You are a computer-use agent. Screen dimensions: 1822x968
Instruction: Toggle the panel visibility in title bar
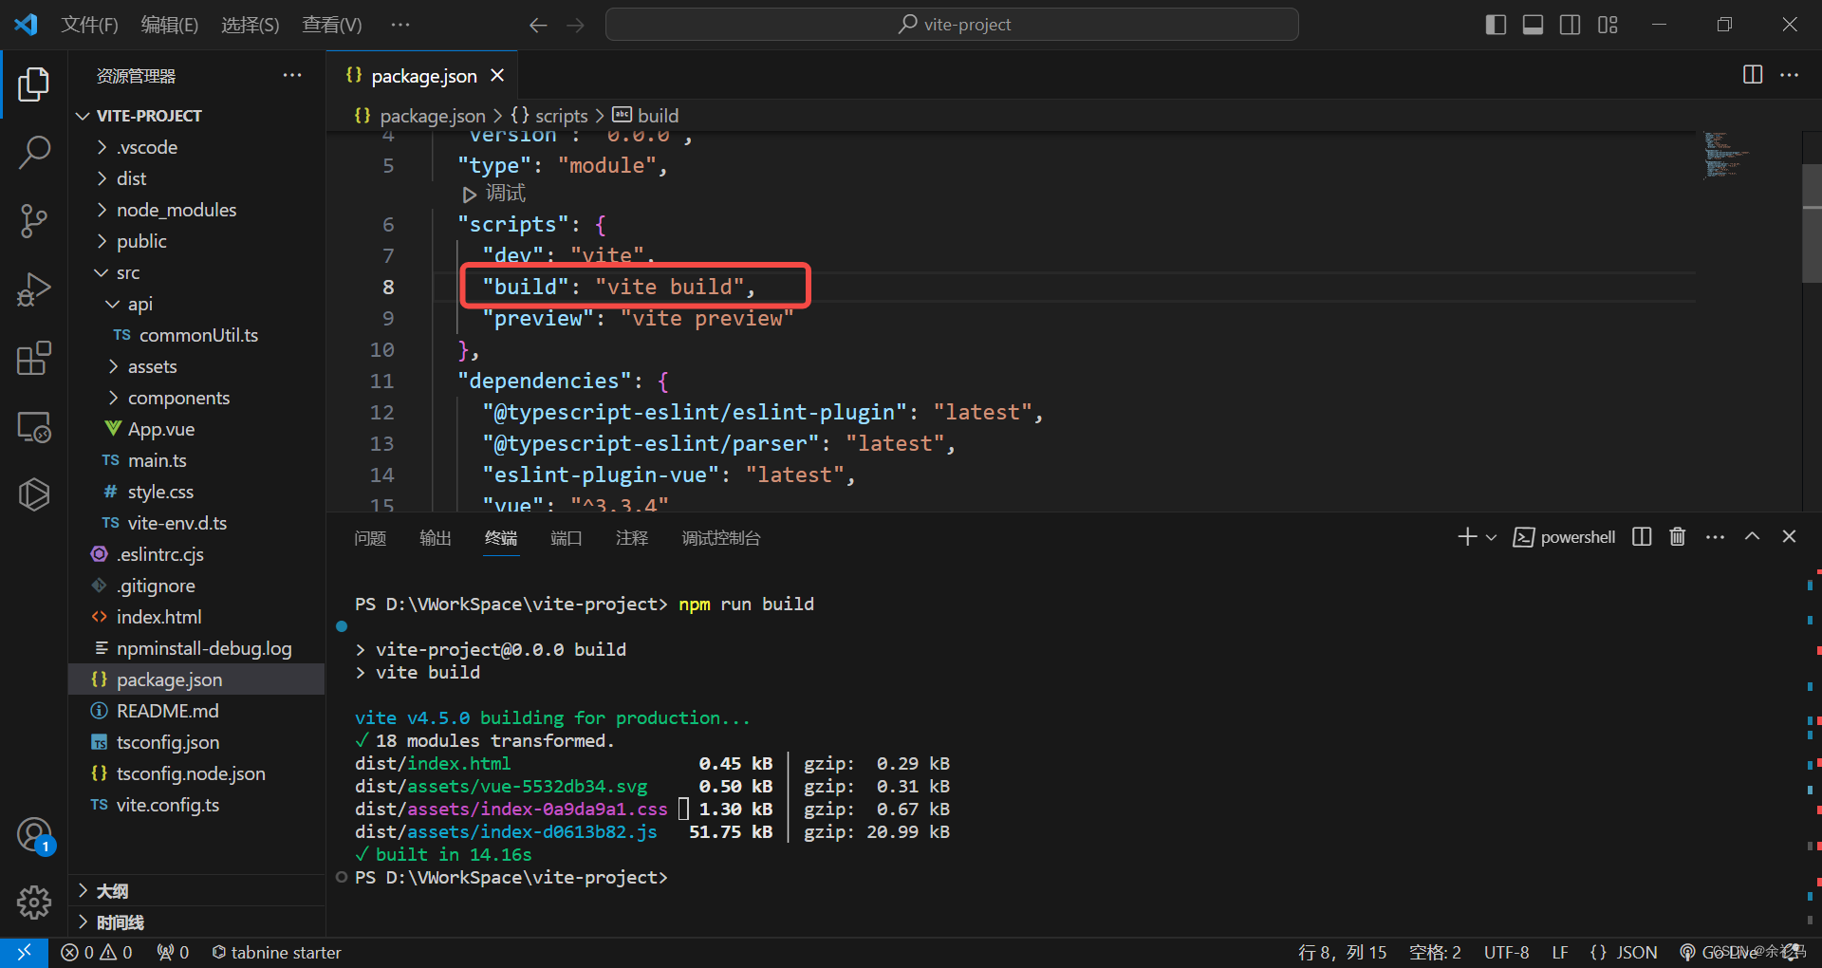coord(1532,25)
